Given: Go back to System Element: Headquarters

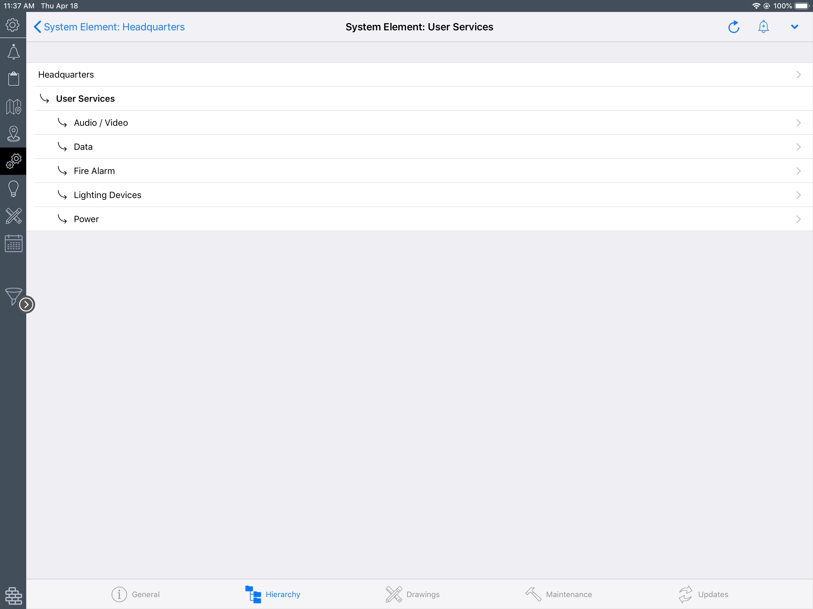Looking at the screenshot, I should click(109, 27).
